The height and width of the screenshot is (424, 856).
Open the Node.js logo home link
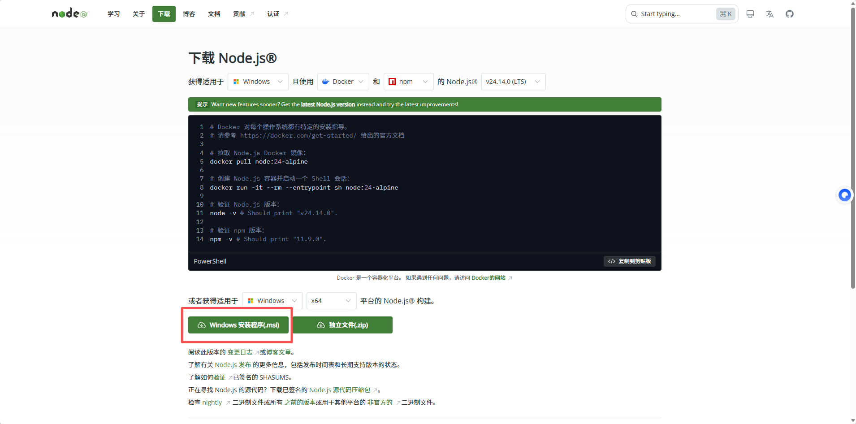[69, 13]
